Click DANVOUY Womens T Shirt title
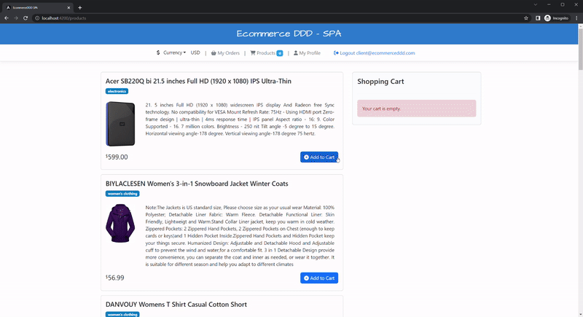Viewport: 583px width, 317px height. [x=176, y=305]
